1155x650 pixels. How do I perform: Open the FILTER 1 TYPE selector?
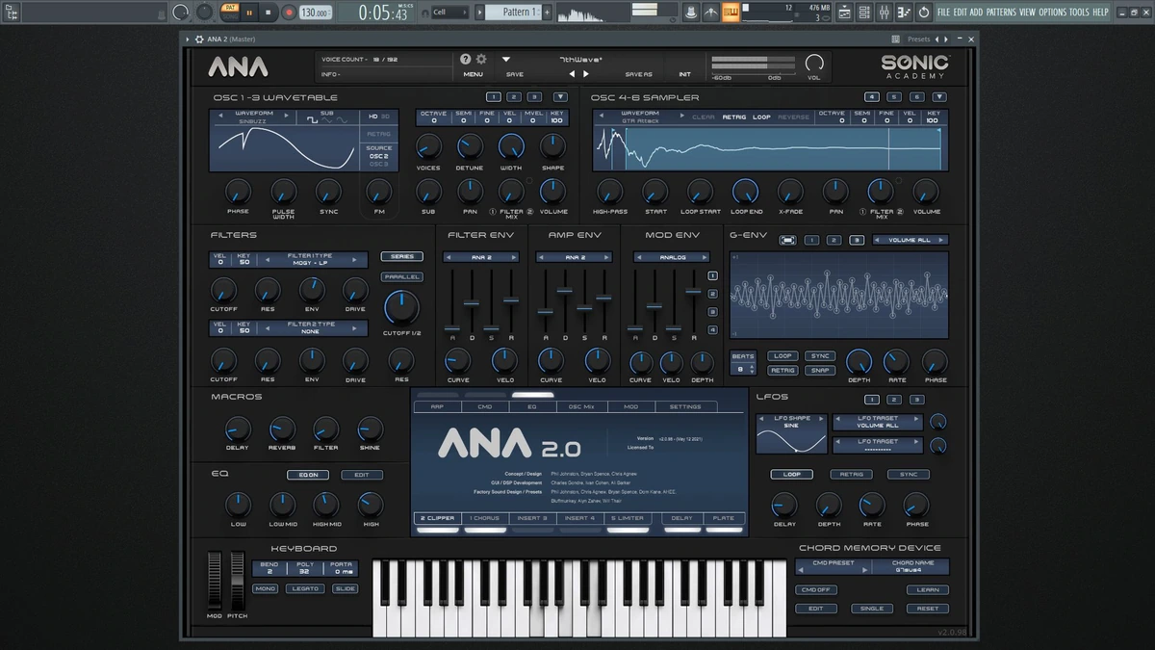point(310,260)
